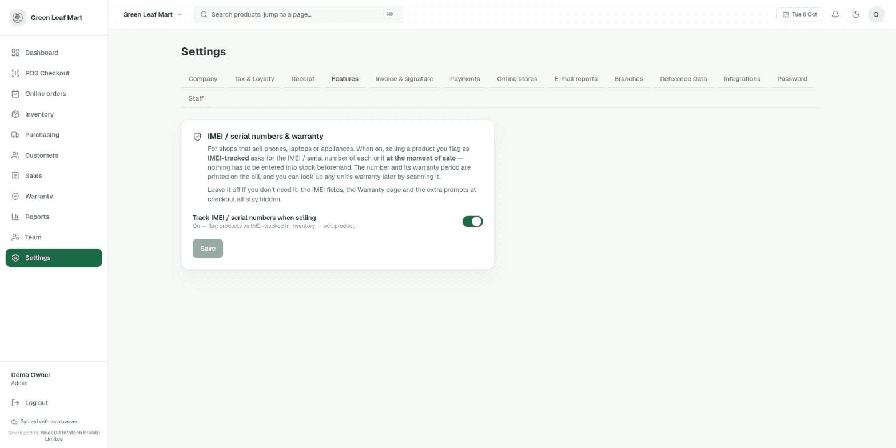Open the Online stores tab
The width and height of the screenshot is (896, 448).
click(517, 79)
